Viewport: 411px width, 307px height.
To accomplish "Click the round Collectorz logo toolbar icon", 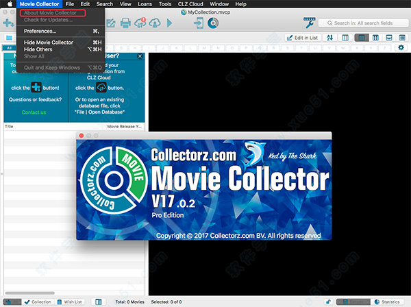I will (x=213, y=23).
